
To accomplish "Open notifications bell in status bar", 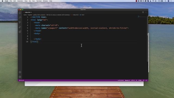I will tap(146, 80).
